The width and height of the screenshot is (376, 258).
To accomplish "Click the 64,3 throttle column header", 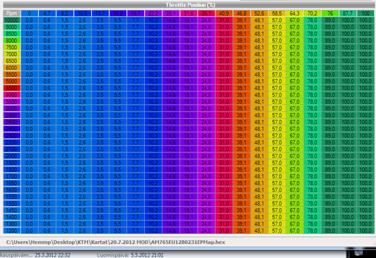I will point(295,13).
